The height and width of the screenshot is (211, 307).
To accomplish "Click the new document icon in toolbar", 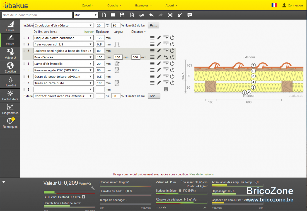I will click(x=104, y=15).
